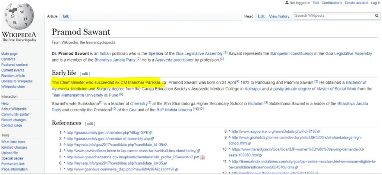
Task: Open Wikipedia store link
Action: point(13,87)
